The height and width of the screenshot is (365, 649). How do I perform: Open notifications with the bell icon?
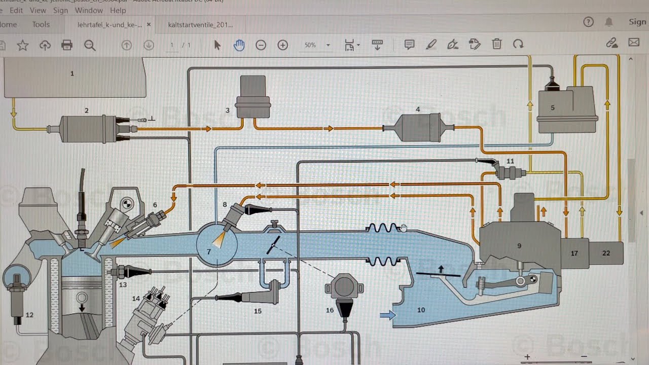pyautogui.click(x=608, y=22)
